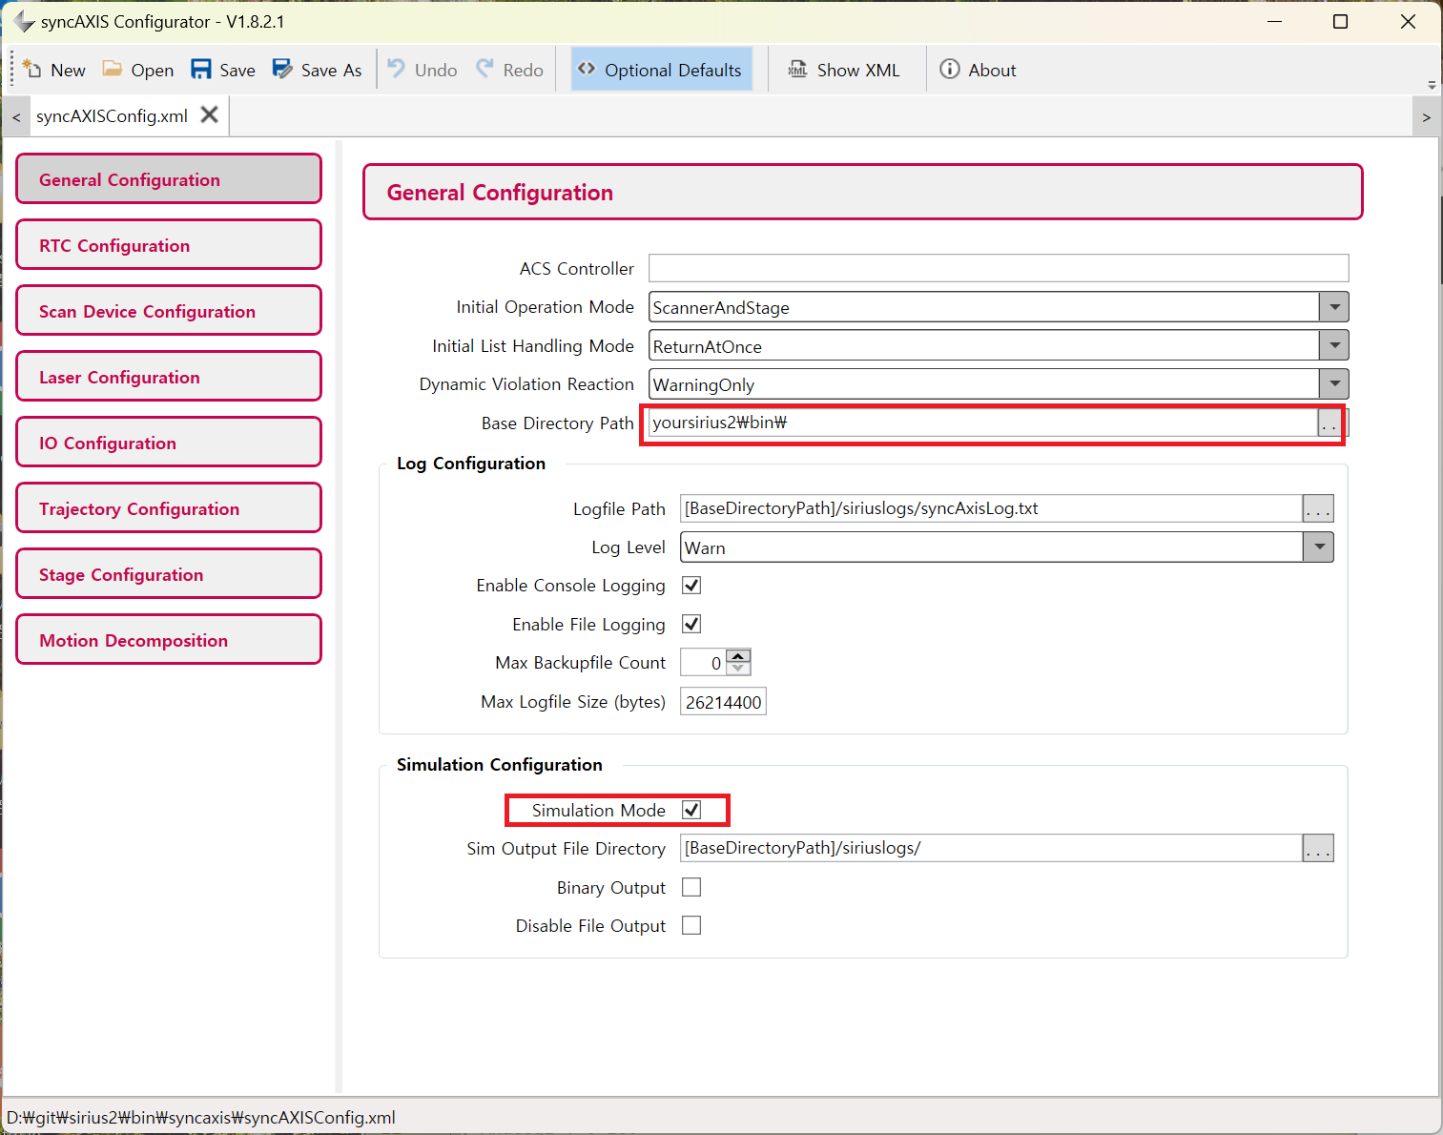Open General Configuration section
This screenshot has height=1135, width=1443.
pos(169,179)
